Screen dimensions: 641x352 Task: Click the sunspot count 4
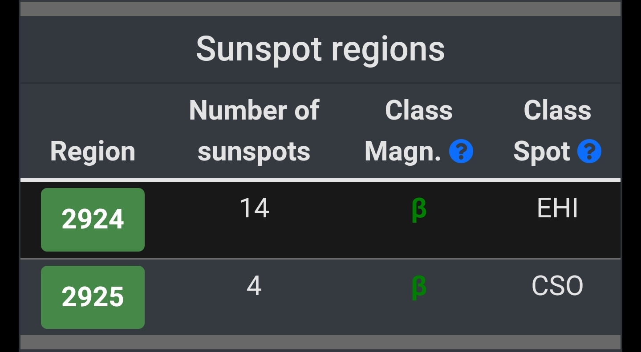(254, 286)
